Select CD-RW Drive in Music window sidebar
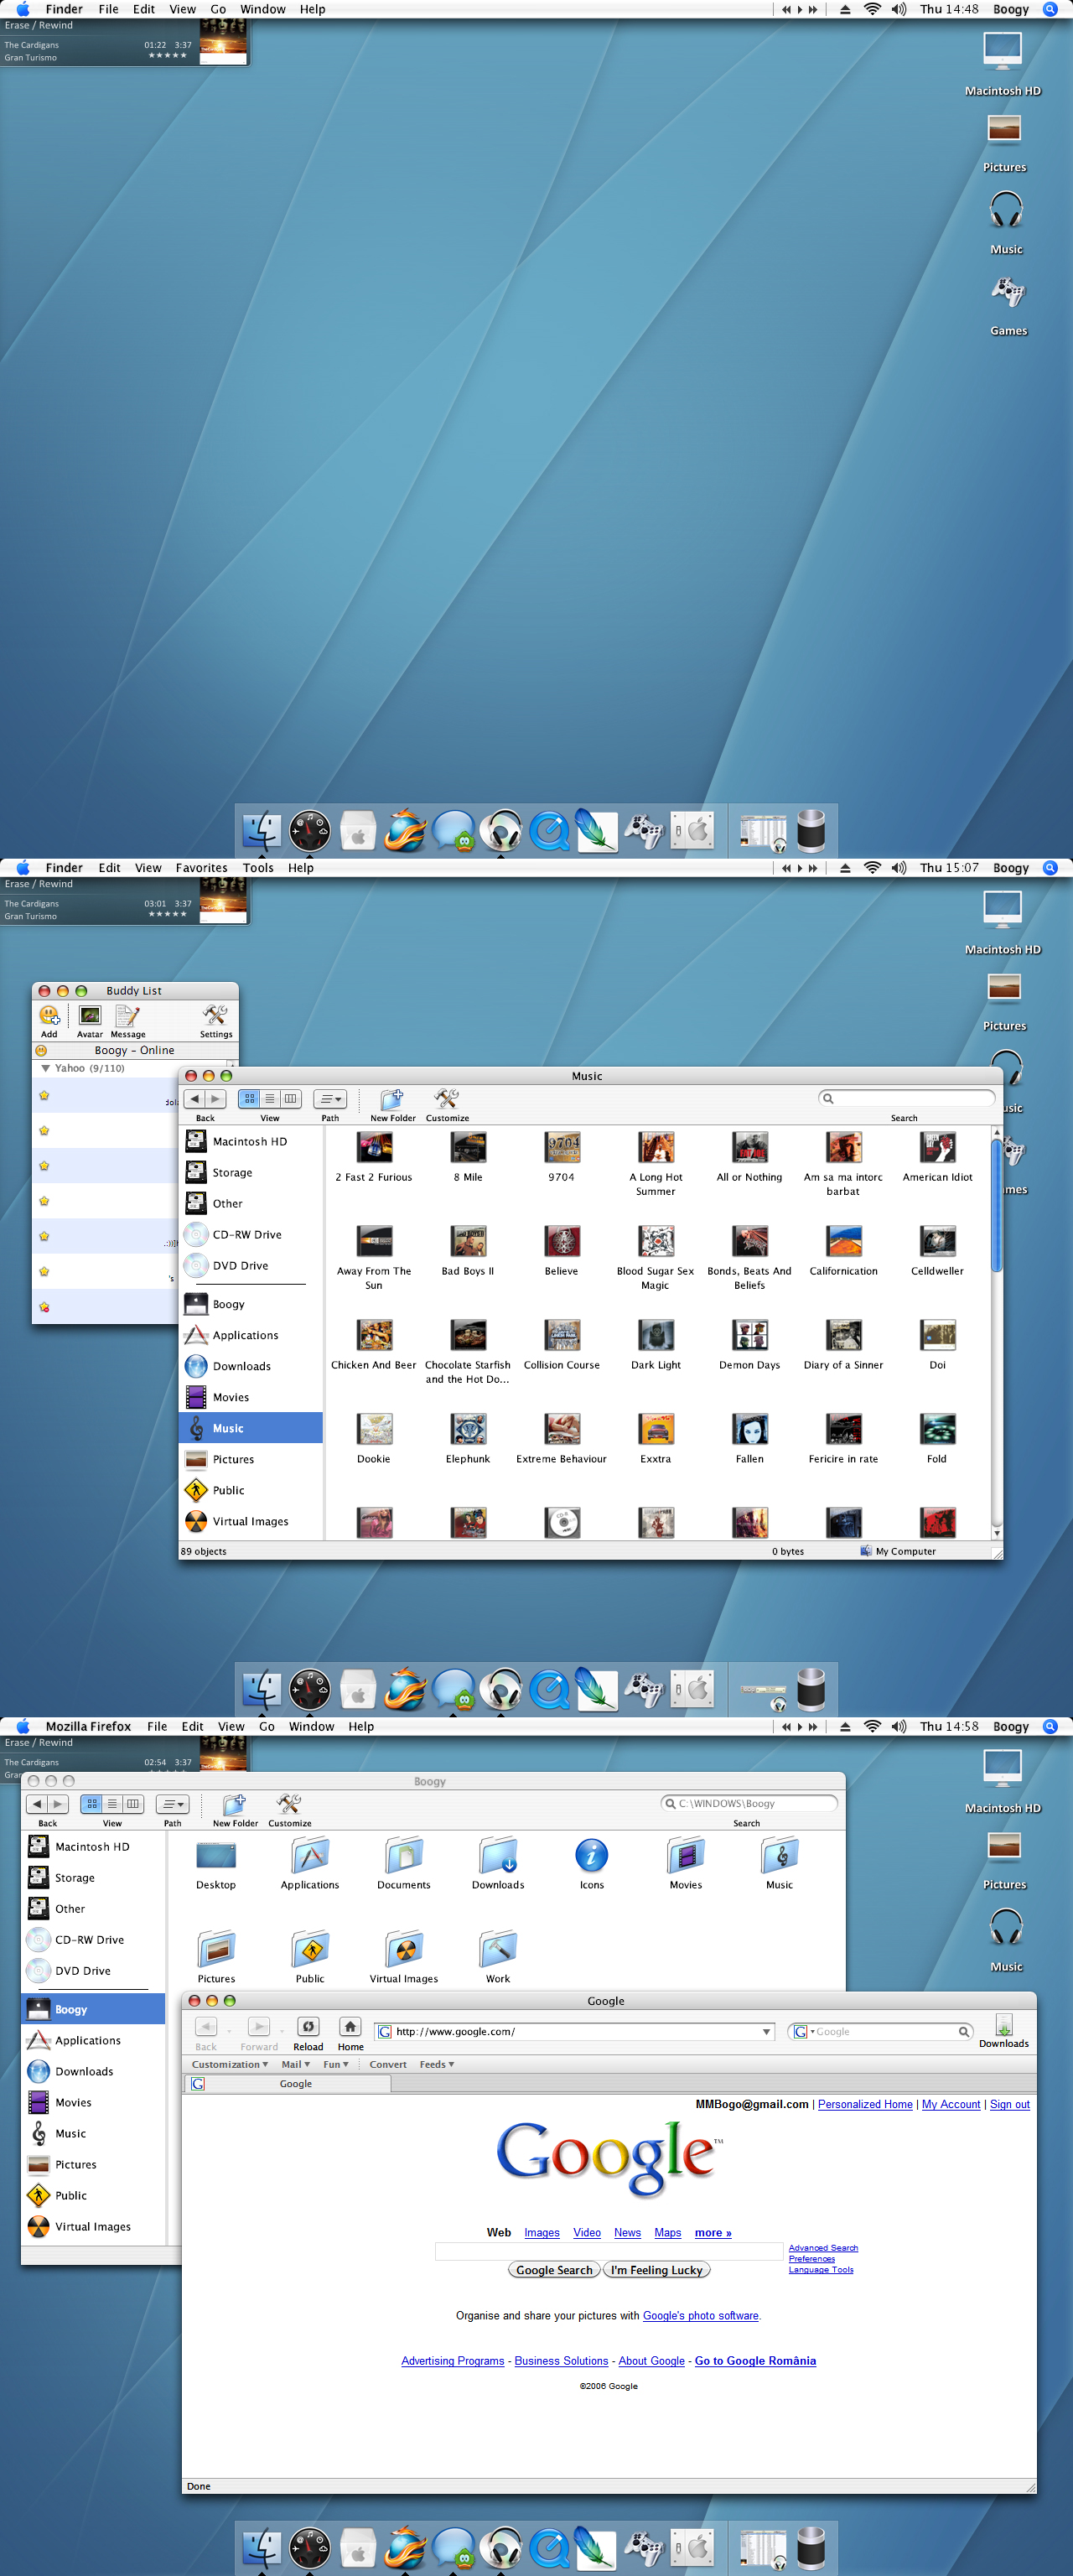 (x=251, y=1234)
